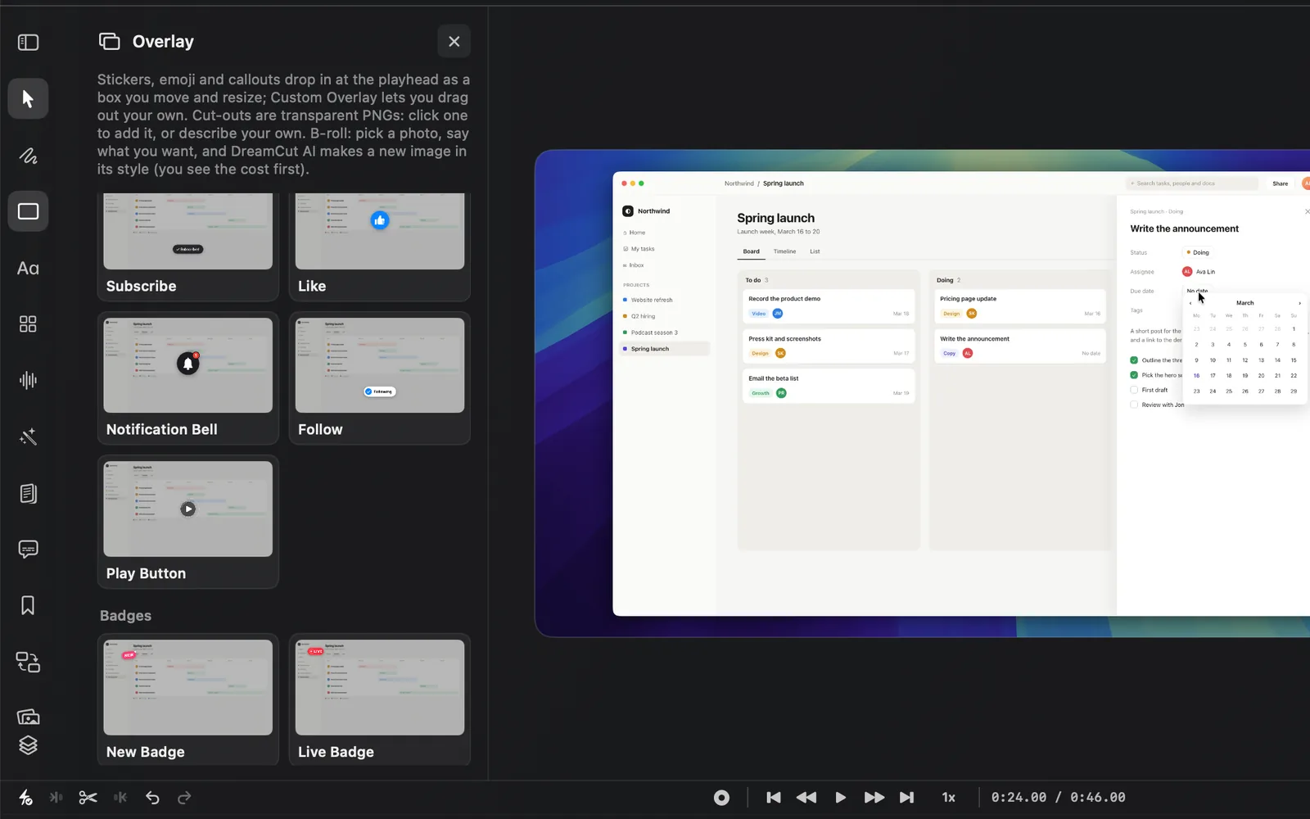Add the New Badge overlay
Screen dimensions: 1310x819
click(187, 699)
